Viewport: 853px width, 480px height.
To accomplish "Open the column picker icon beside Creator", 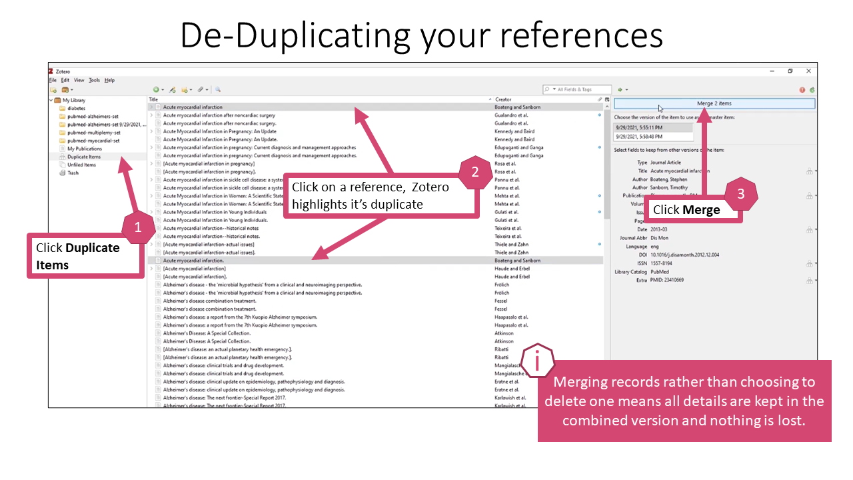I will tap(607, 99).
